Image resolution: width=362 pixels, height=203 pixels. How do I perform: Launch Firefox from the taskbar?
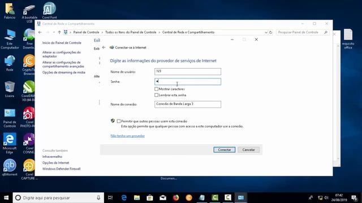point(176,197)
